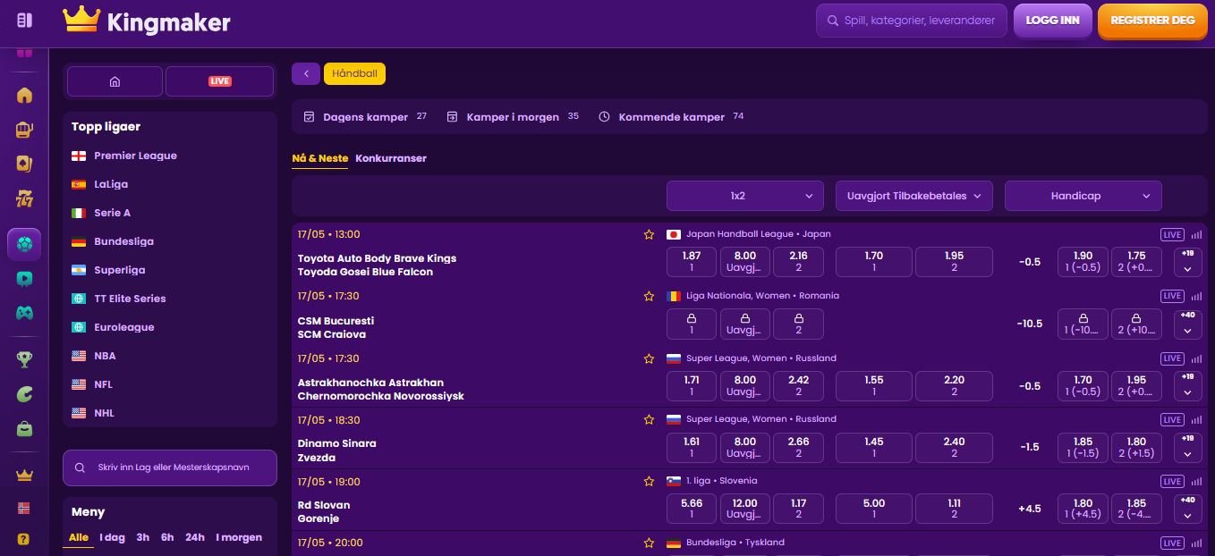Favorite the Rd Slovan match star
The image size is (1215, 556).
pyautogui.click(x=649, y=481)
